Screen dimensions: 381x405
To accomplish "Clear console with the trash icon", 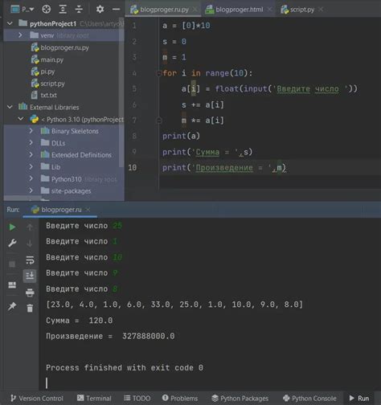I will 30,308.
